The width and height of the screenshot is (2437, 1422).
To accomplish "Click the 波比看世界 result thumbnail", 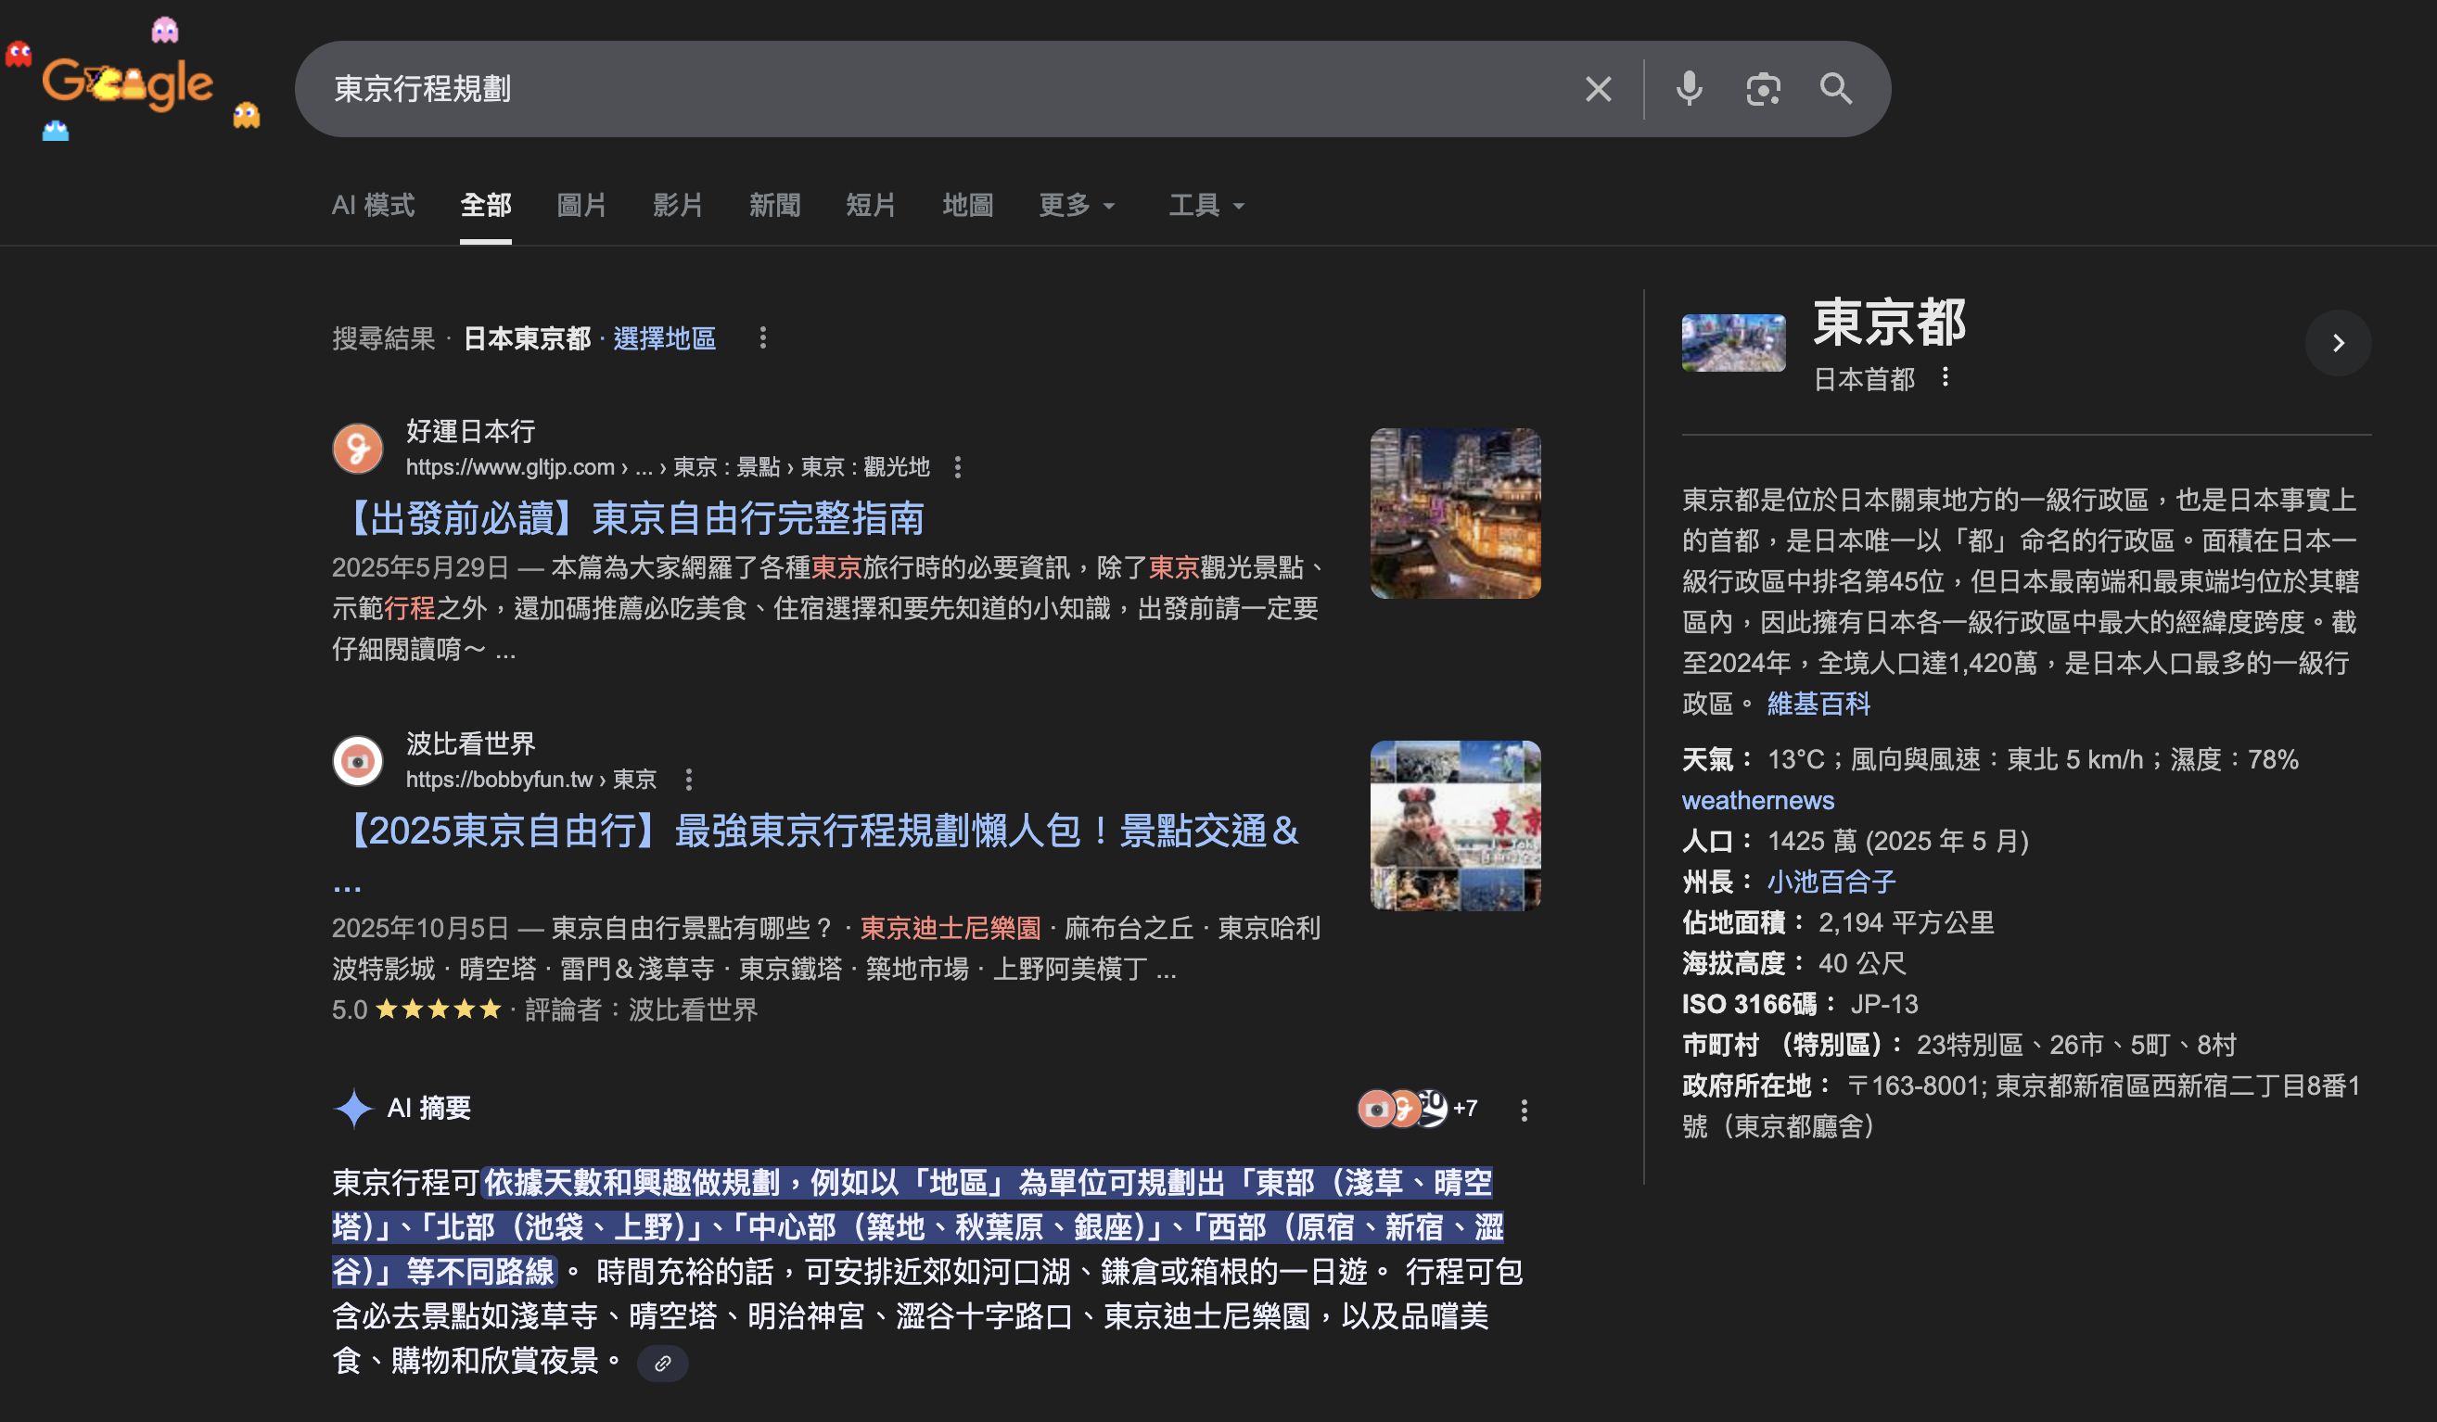I will pyautogui.click(x=1454, y=826).
